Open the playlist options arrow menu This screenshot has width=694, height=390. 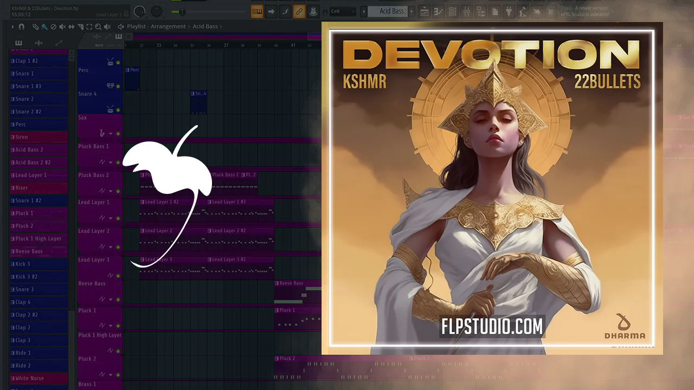tap(13, 27)
